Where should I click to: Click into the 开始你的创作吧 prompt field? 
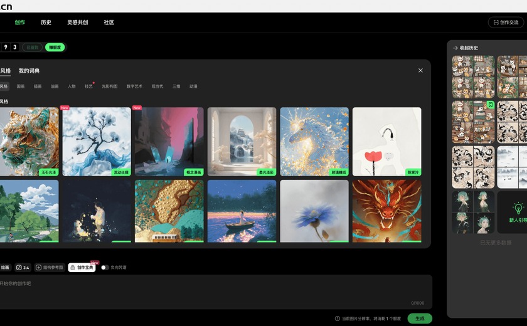(215, 292)
